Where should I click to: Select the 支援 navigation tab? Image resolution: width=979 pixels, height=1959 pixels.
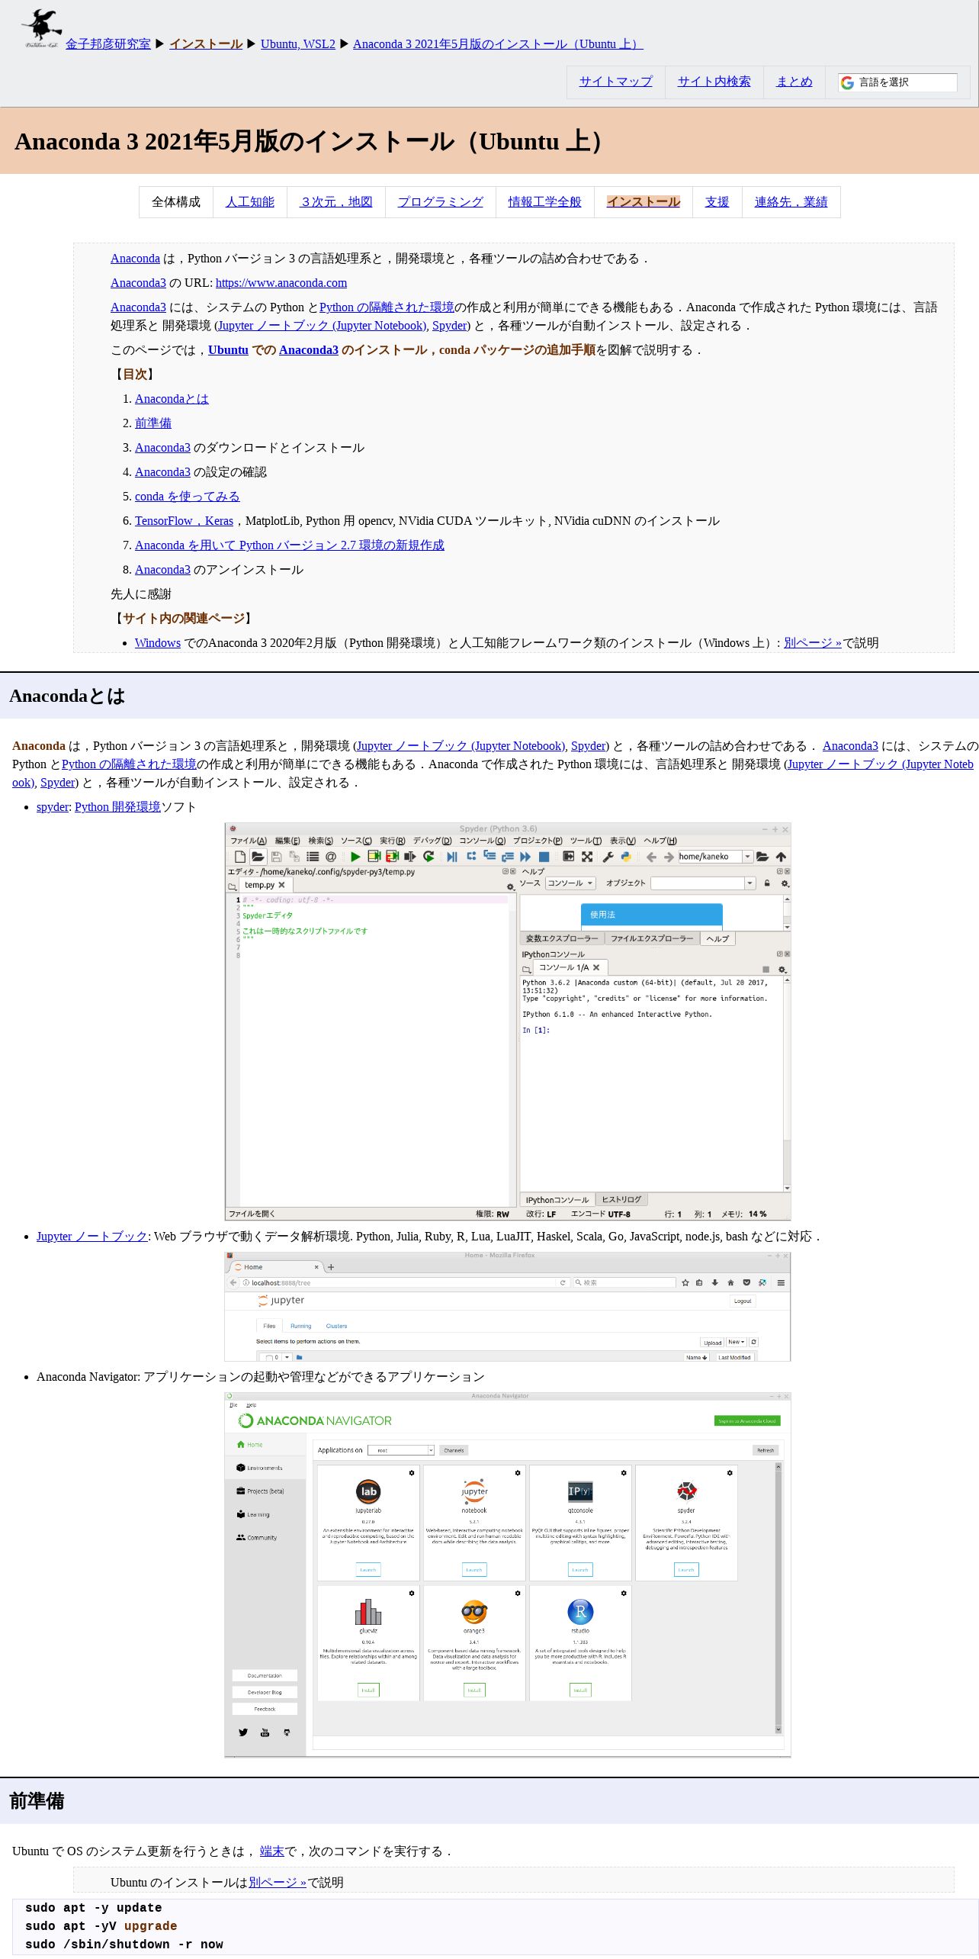(x=717, y=202)
